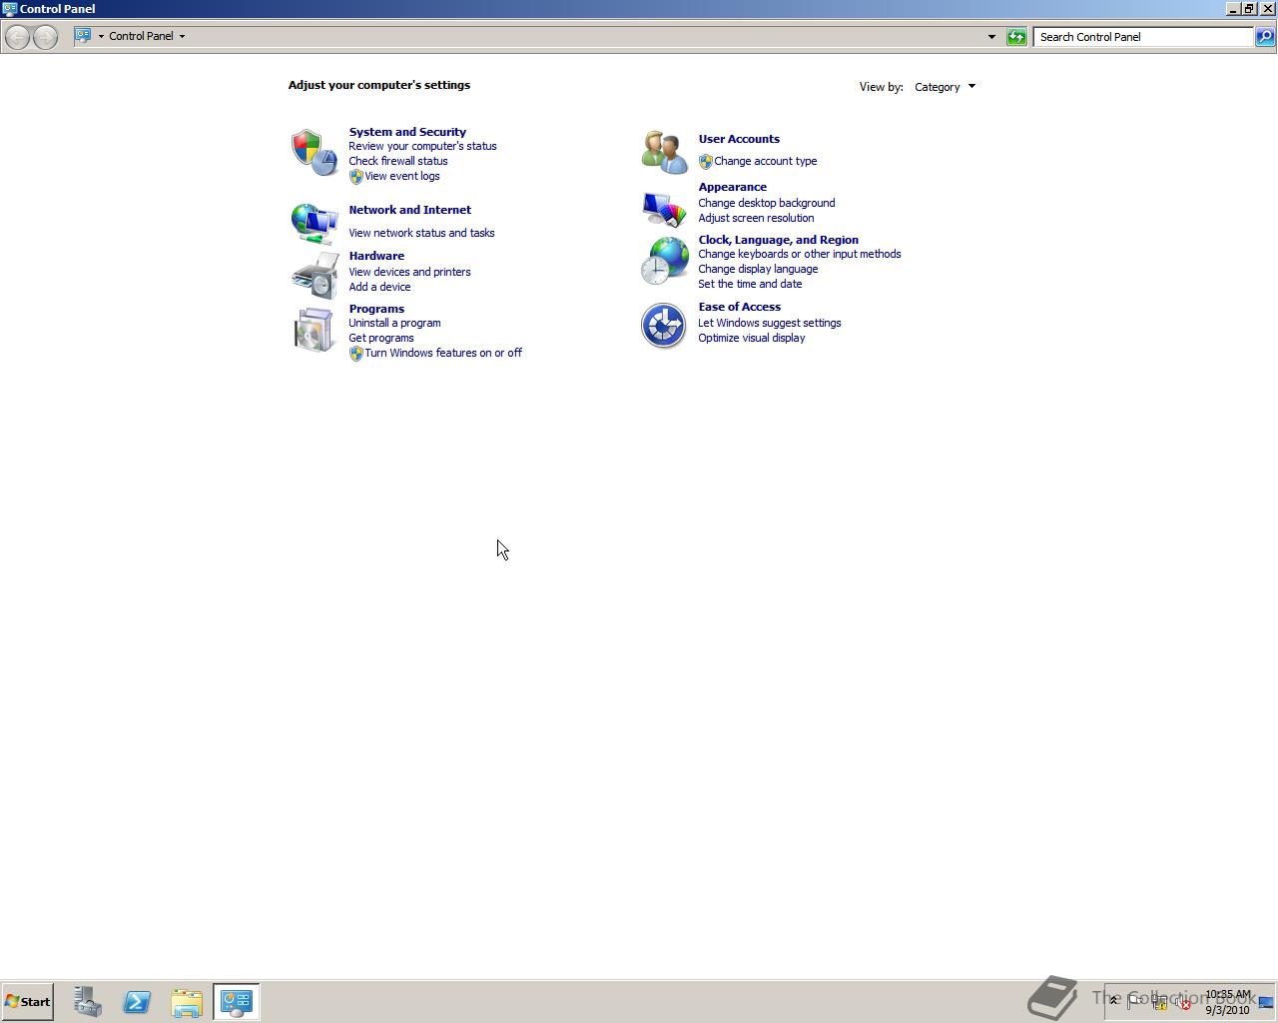Image resolution: width=1278 pixels, height=1023 pixels.
Task: Click Set the time and date
Action: pos(750,284)
